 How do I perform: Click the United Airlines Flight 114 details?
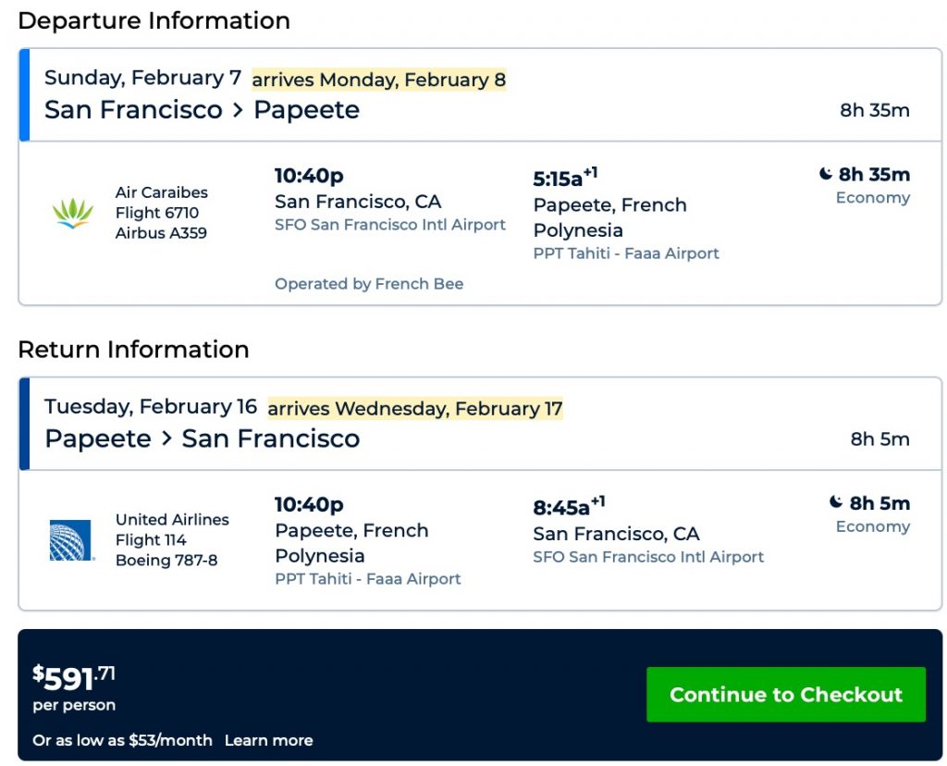point(172,539)
